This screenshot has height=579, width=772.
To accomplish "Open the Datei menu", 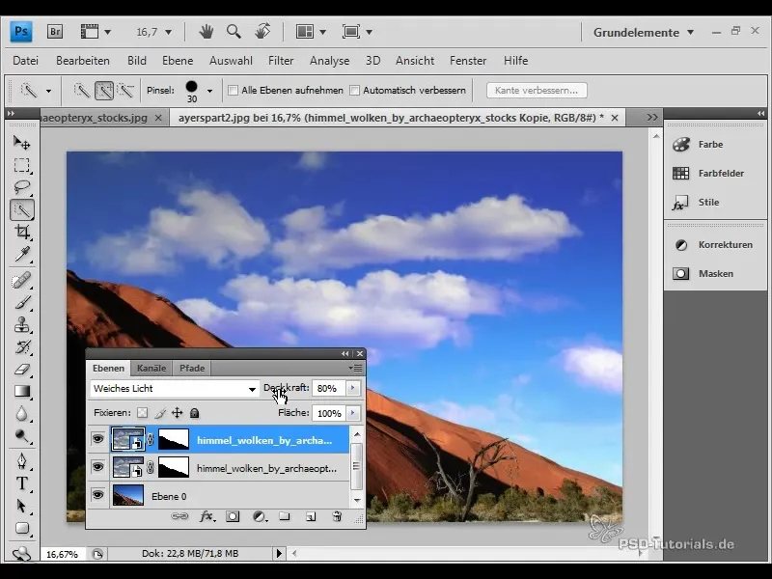I will (x=26, y=61).
